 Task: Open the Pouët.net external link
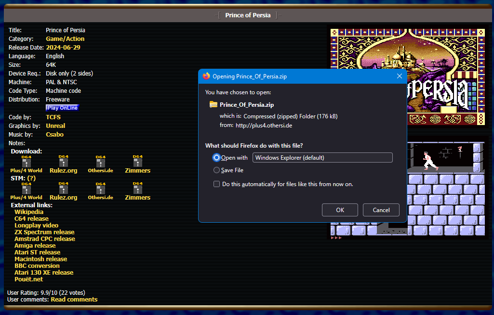coord(28,279)
